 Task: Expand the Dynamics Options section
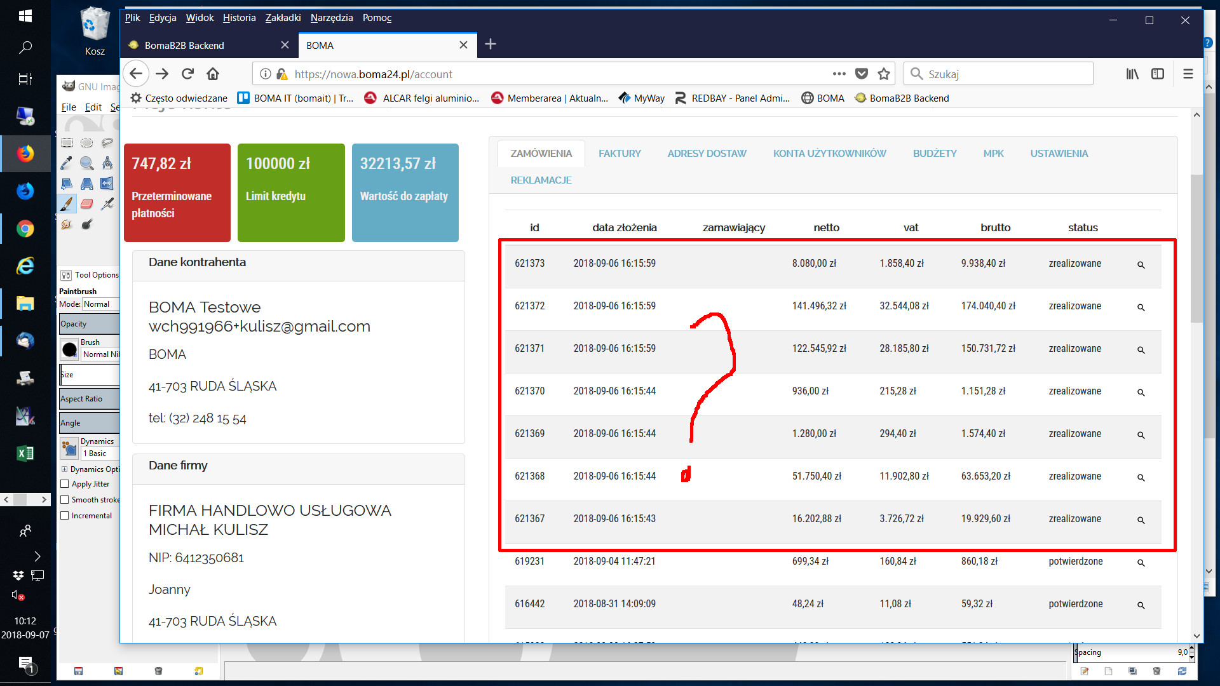[x=65, y=469]
